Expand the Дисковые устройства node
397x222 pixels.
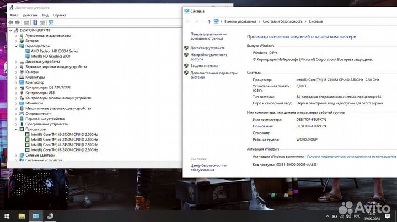[16, 62]
